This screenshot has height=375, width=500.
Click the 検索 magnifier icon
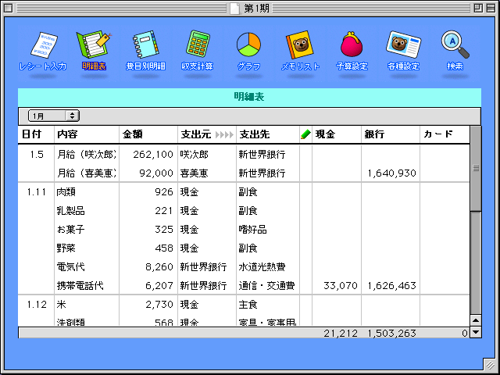[x=455, y=45]
